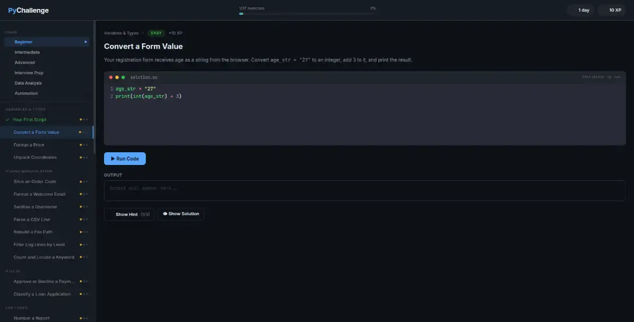The width and height of the screenshot is (634, 322).
Task: Click the 1 day streak badge
Action: pyautogui.click(x=581, y=10)
